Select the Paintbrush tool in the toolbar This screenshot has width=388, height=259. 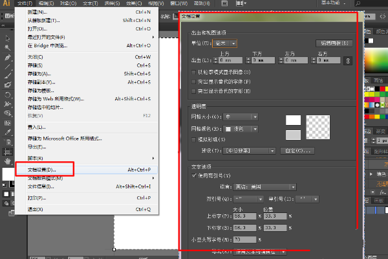(x=7, y=75)
